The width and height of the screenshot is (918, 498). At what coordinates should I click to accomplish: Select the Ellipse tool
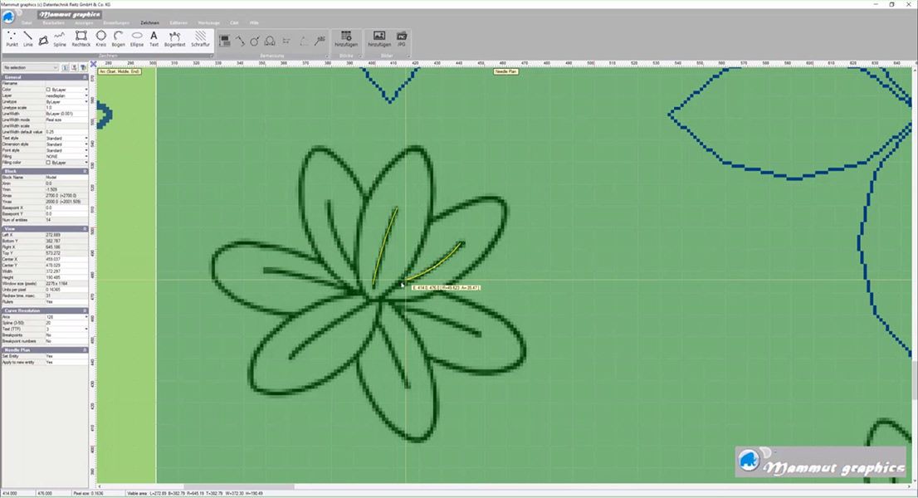coord(136,39)
